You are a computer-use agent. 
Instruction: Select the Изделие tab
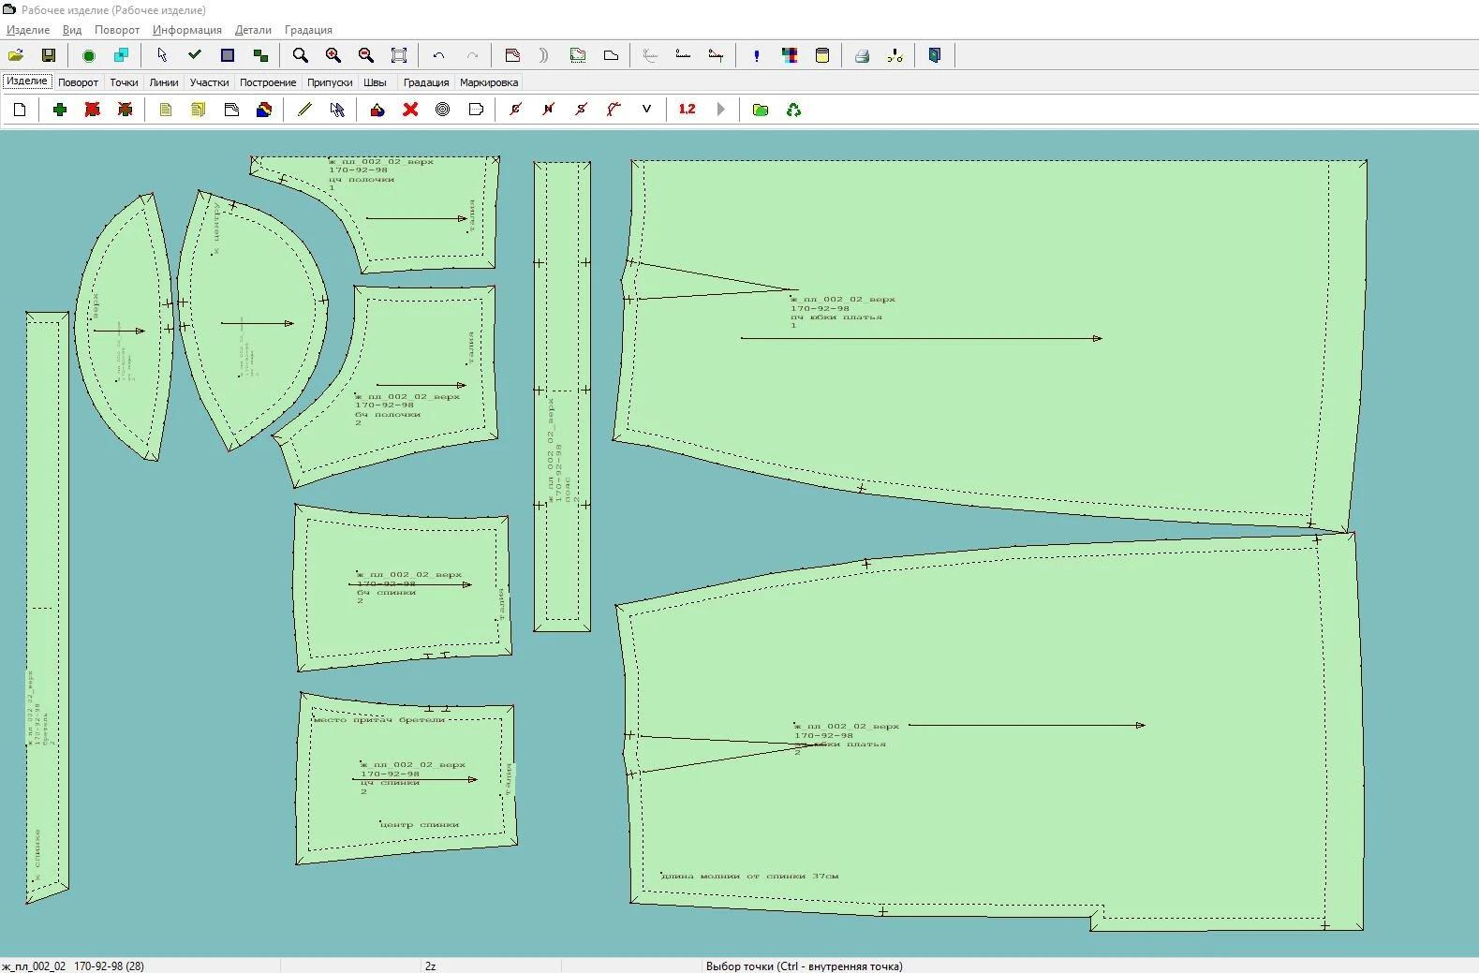tap(27, 81)
